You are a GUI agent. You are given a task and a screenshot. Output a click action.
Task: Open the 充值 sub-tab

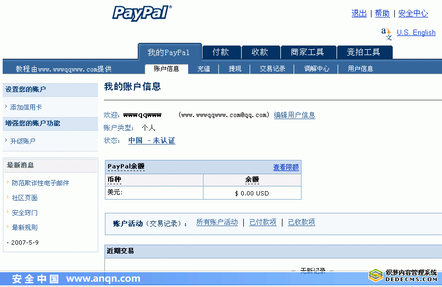coord(204,69)
